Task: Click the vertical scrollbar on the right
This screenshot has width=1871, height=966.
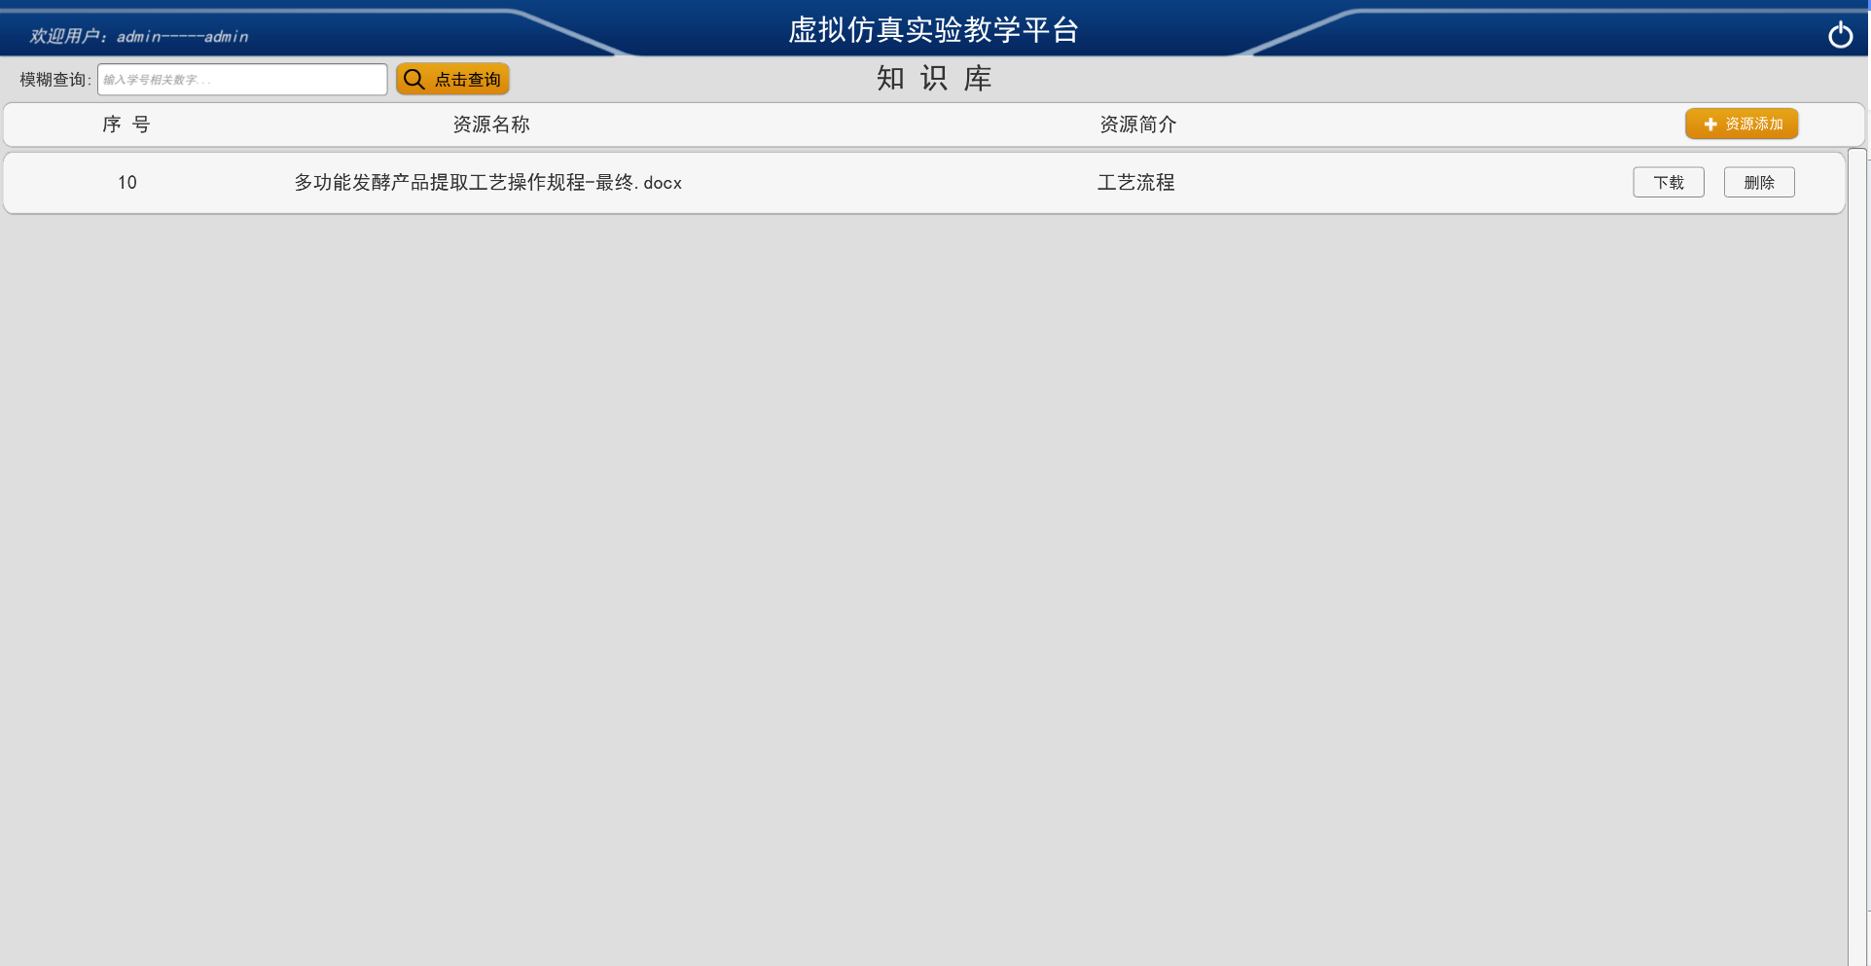Action: (1856, 555)
